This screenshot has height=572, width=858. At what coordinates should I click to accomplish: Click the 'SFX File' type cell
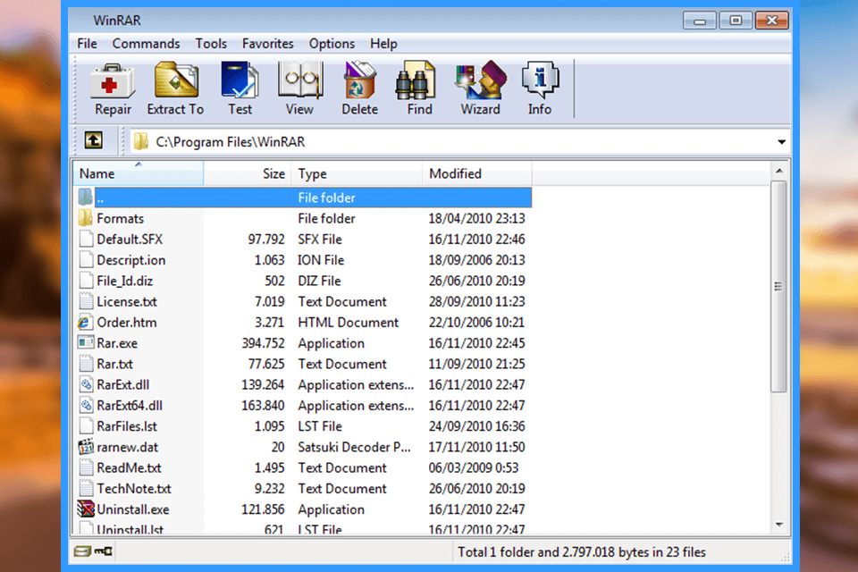pyautogui.click(x=320, y=240)
